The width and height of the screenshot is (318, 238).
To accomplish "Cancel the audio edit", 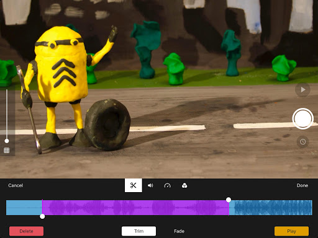I will [16, 185].
